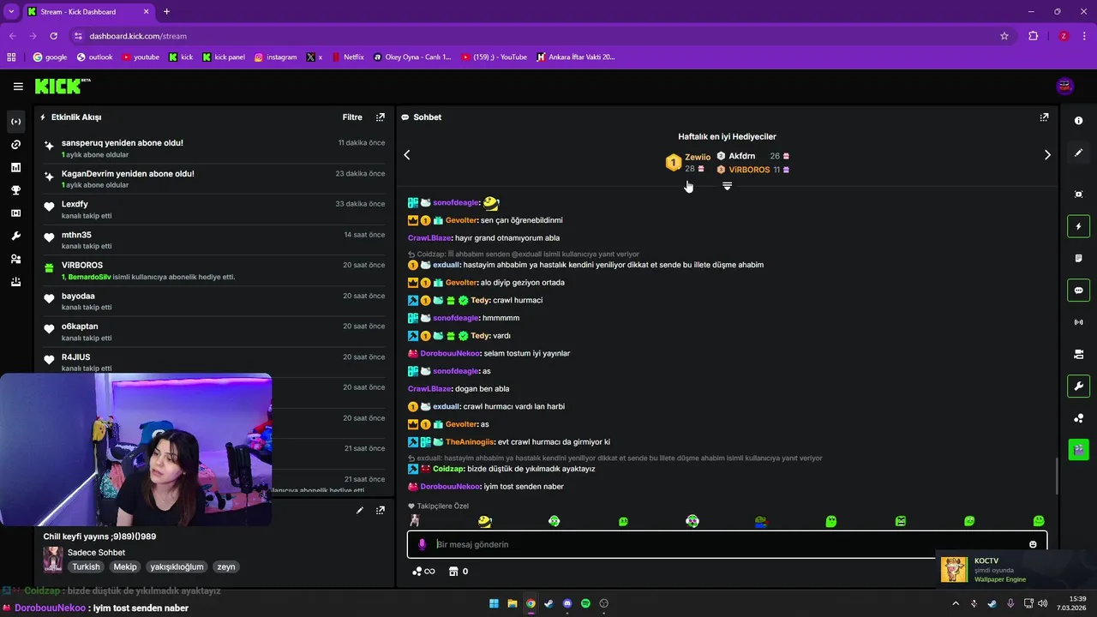Open the download tray icon in left sidebar

point(15,282)
